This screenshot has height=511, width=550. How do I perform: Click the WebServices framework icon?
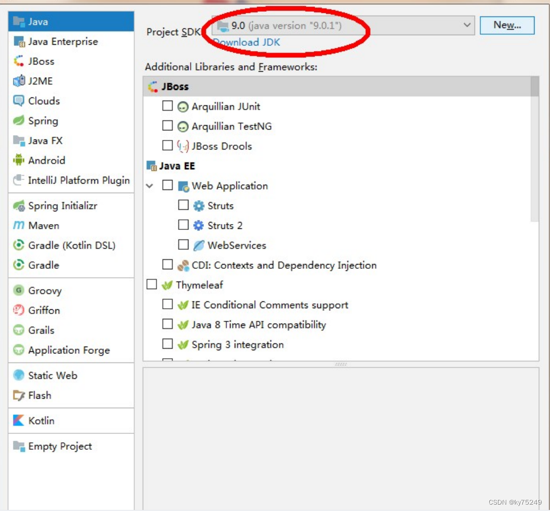(199, 245)
